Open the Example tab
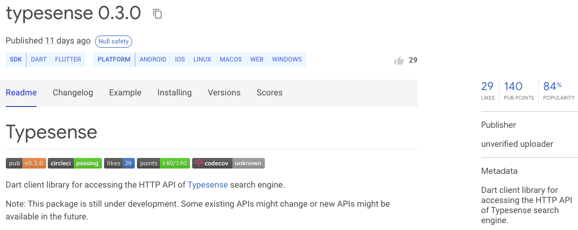Image resolution: width=578 pixels, height=230 pixels. pyautogui.click(x=125, y=93)
